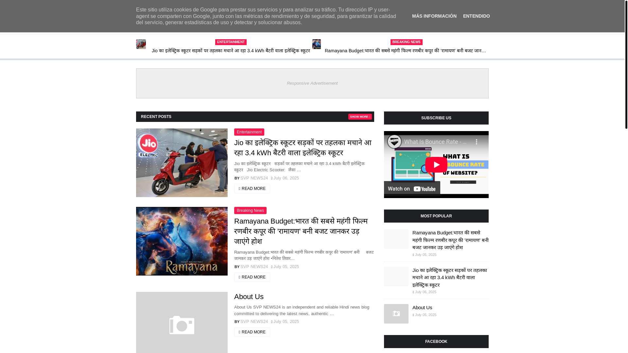
Task: Open the MÁS INFORMACIÓN cookie link
Action: (434, 16)
